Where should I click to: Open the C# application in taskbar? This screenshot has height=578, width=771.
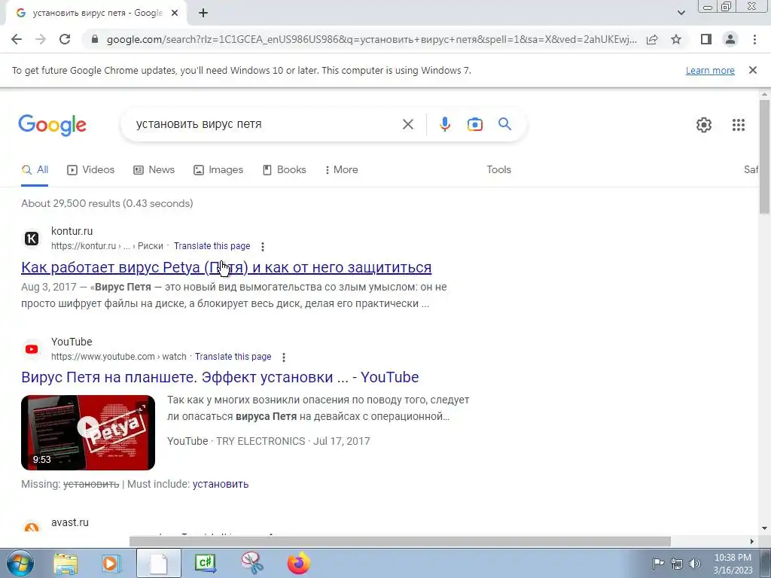point(206,563)
